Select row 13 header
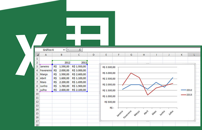The width and height of the screenshot is (202, 130). 37,106
